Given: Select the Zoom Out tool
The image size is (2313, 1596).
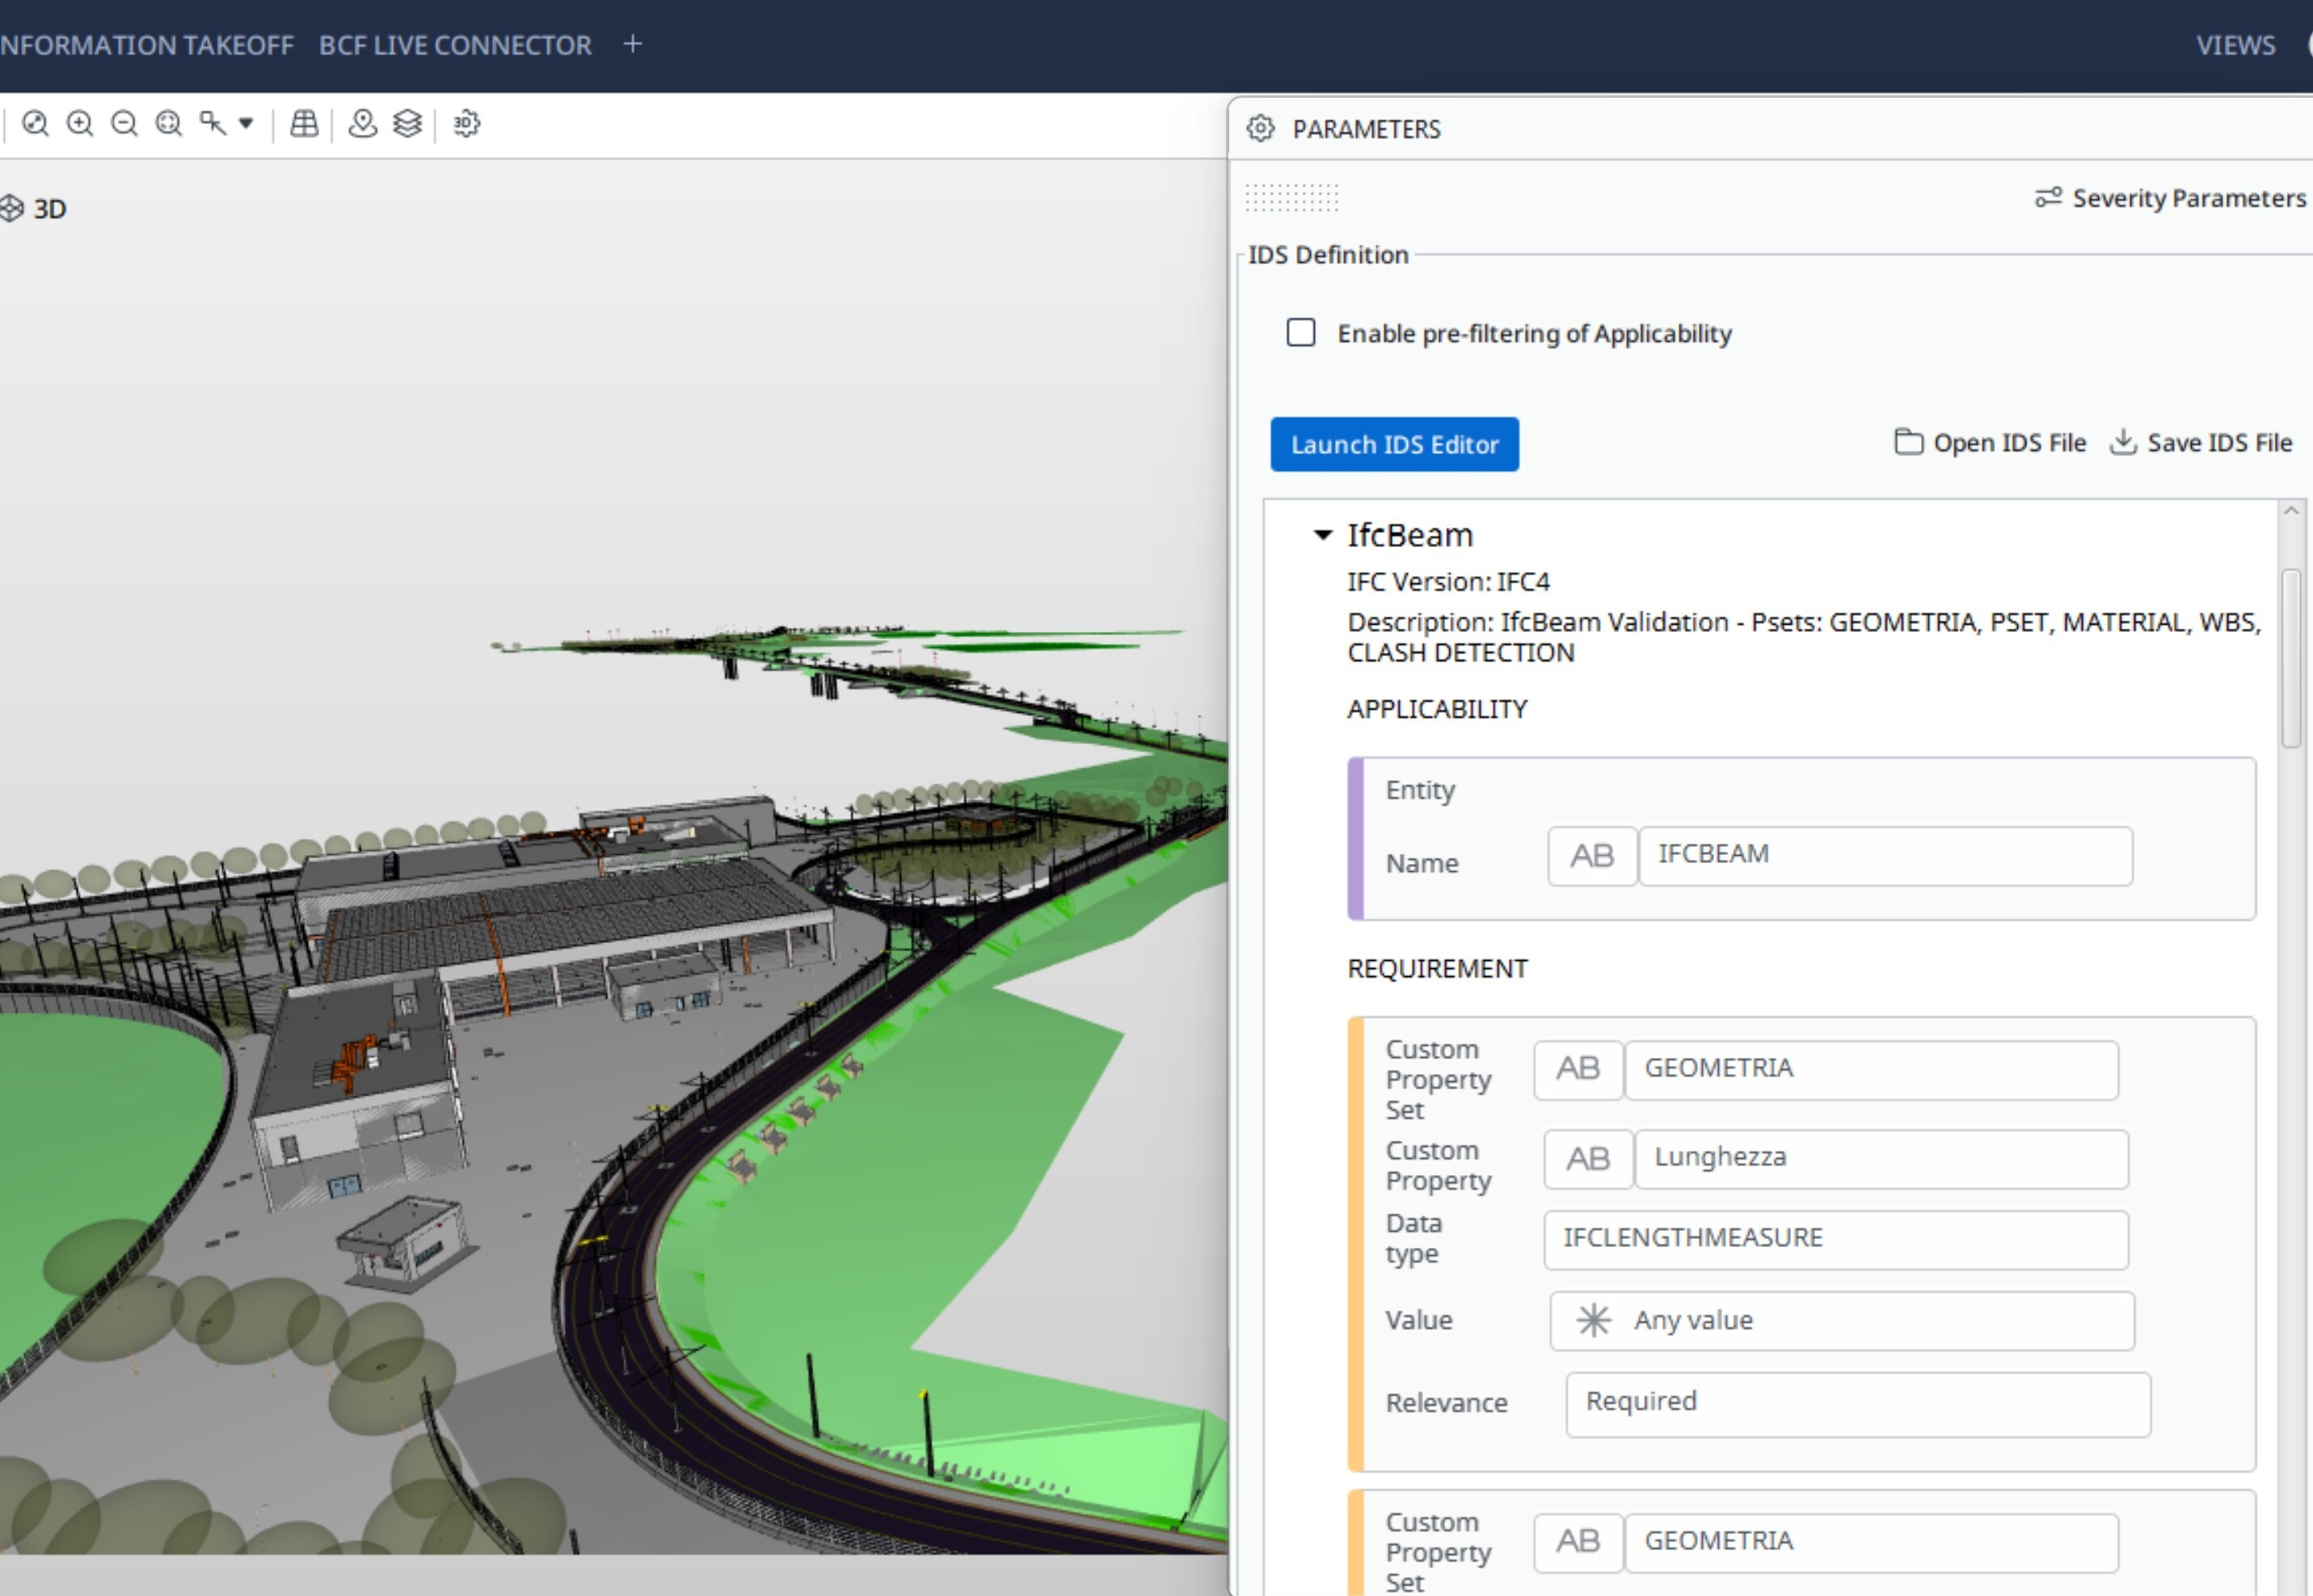Looking at the screenshot, I should [x=122, y=123].
